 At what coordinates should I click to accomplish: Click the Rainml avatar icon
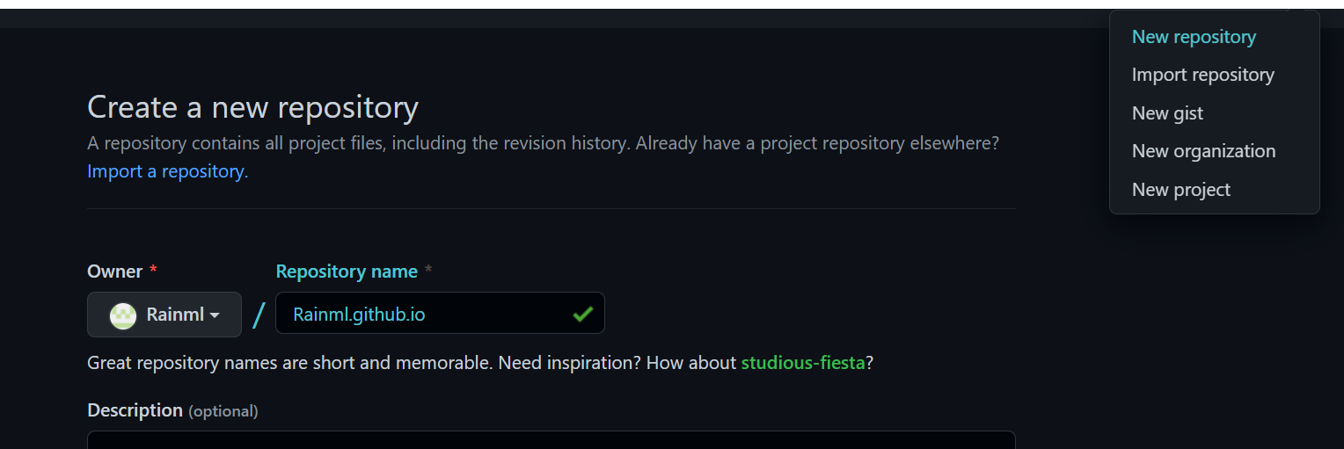(123, 315)
